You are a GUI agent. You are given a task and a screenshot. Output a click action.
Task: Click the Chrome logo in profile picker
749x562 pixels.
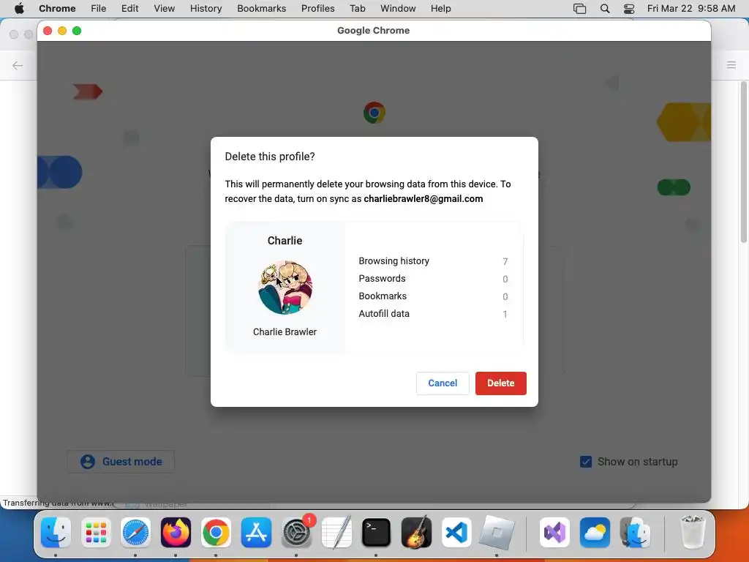tap(374, 113)
